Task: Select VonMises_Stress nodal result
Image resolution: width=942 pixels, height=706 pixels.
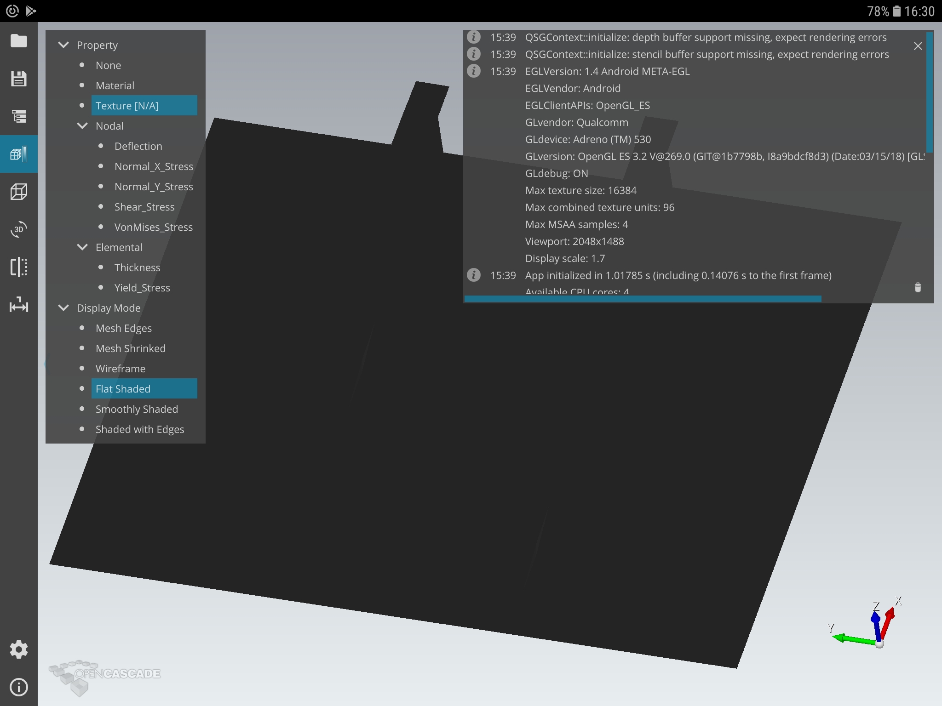Action: point(153,227)
